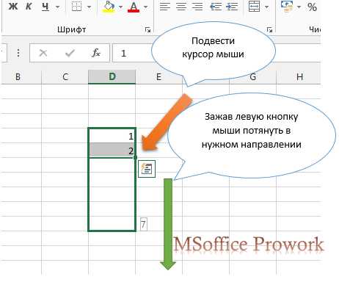Cancel entry in formula bar

pos(43,53)
